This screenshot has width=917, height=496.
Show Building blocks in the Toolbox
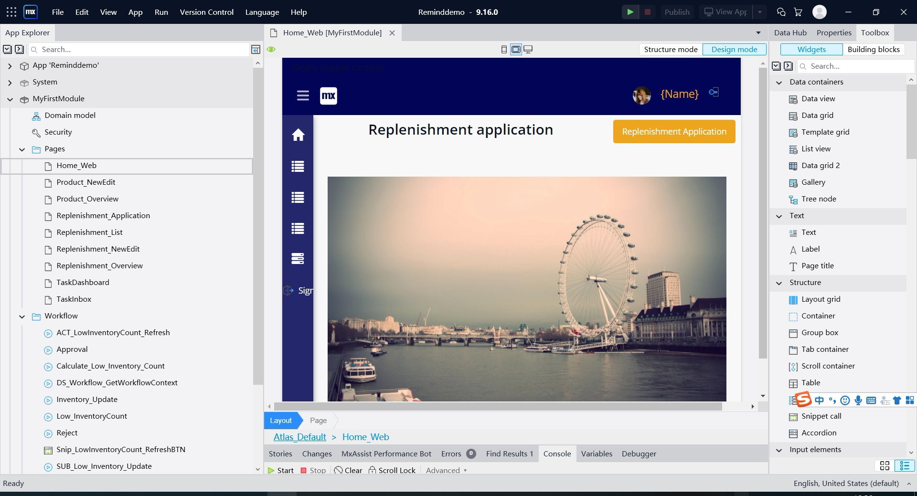point(874,50)
